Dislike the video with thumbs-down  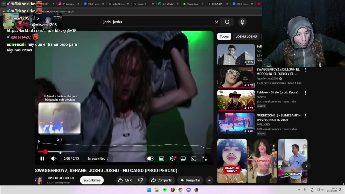[140, 180]
